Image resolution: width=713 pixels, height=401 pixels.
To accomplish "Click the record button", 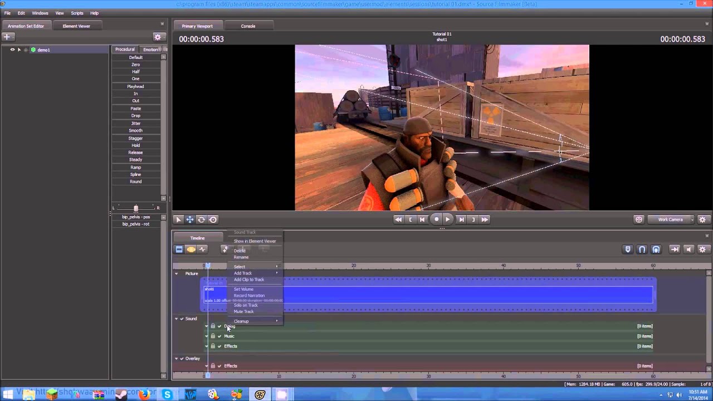I will tap(436, 219).
